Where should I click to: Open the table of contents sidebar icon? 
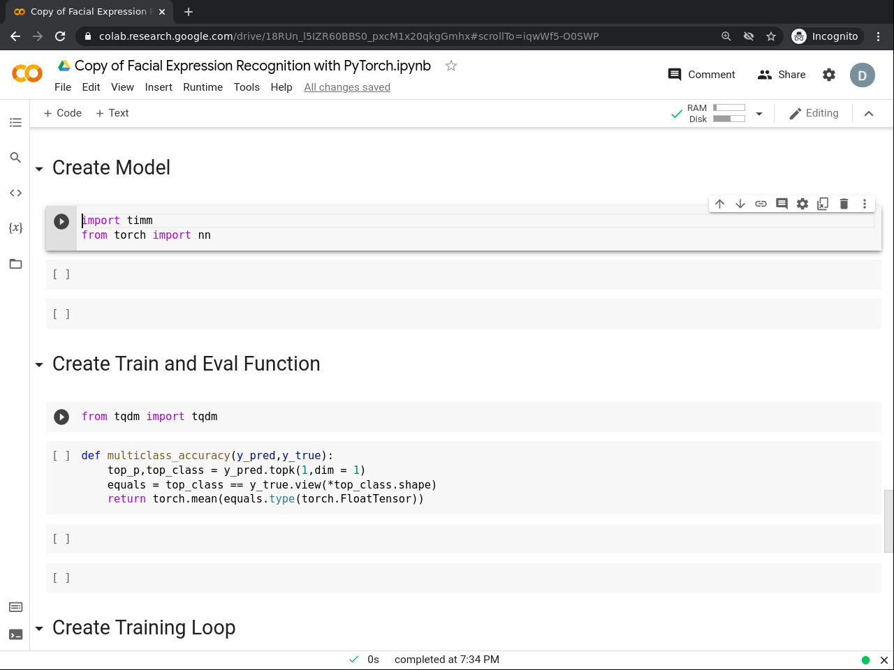point(15,123)
